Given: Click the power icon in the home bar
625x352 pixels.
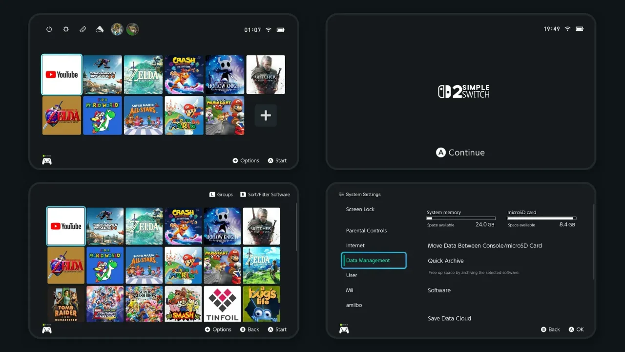Looking at the screenshot, I should click(x=49, y=29).
